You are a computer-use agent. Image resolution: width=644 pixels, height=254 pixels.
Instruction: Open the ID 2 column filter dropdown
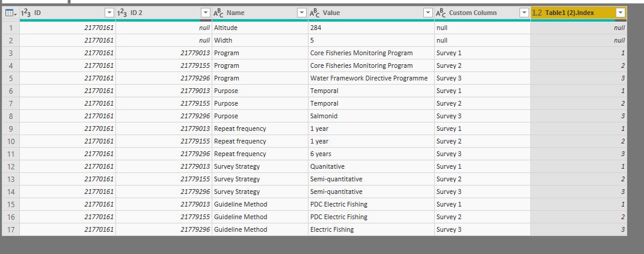point(206,13)
